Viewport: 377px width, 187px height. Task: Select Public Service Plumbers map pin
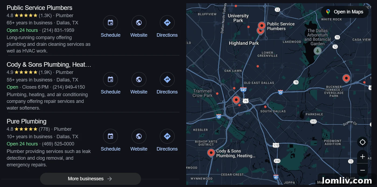coord(262,26)
